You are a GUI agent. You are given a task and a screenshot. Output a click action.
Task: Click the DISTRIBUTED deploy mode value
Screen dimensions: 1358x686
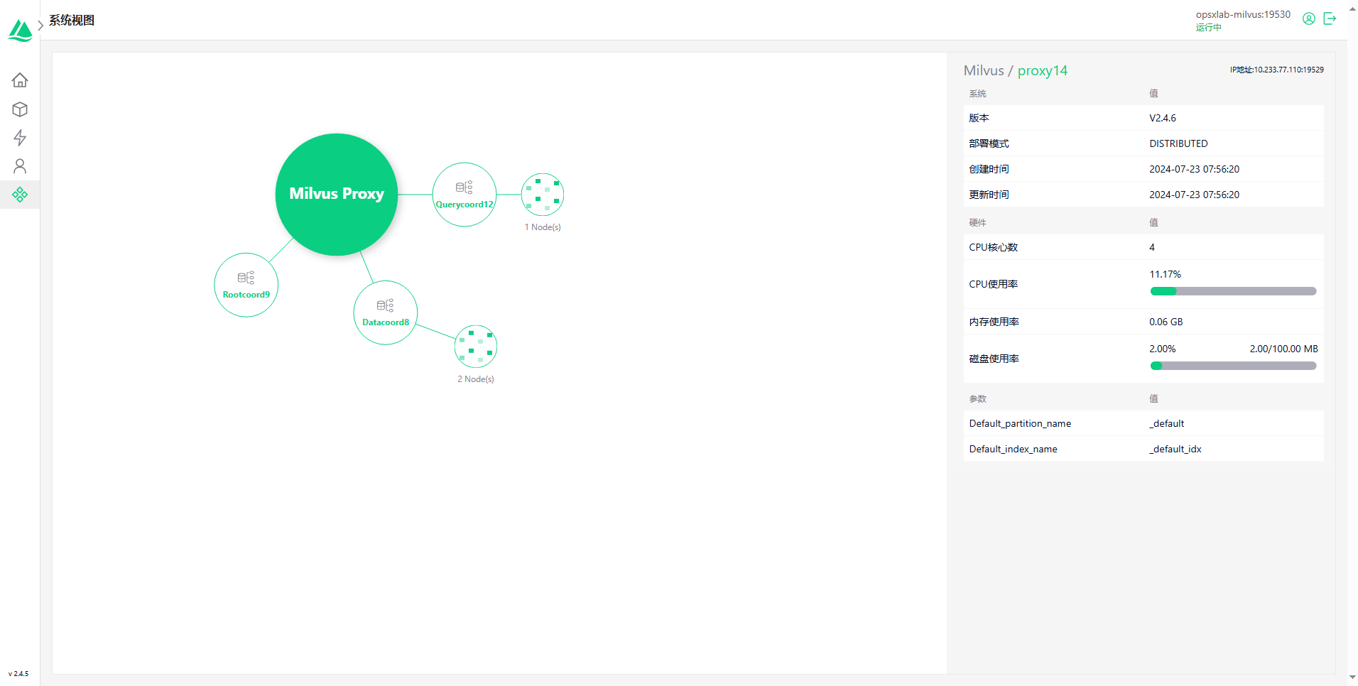[1178, 143]
